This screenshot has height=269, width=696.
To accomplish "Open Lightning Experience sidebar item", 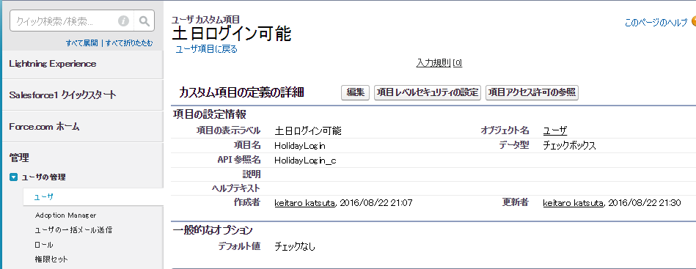I will (52, 64).
